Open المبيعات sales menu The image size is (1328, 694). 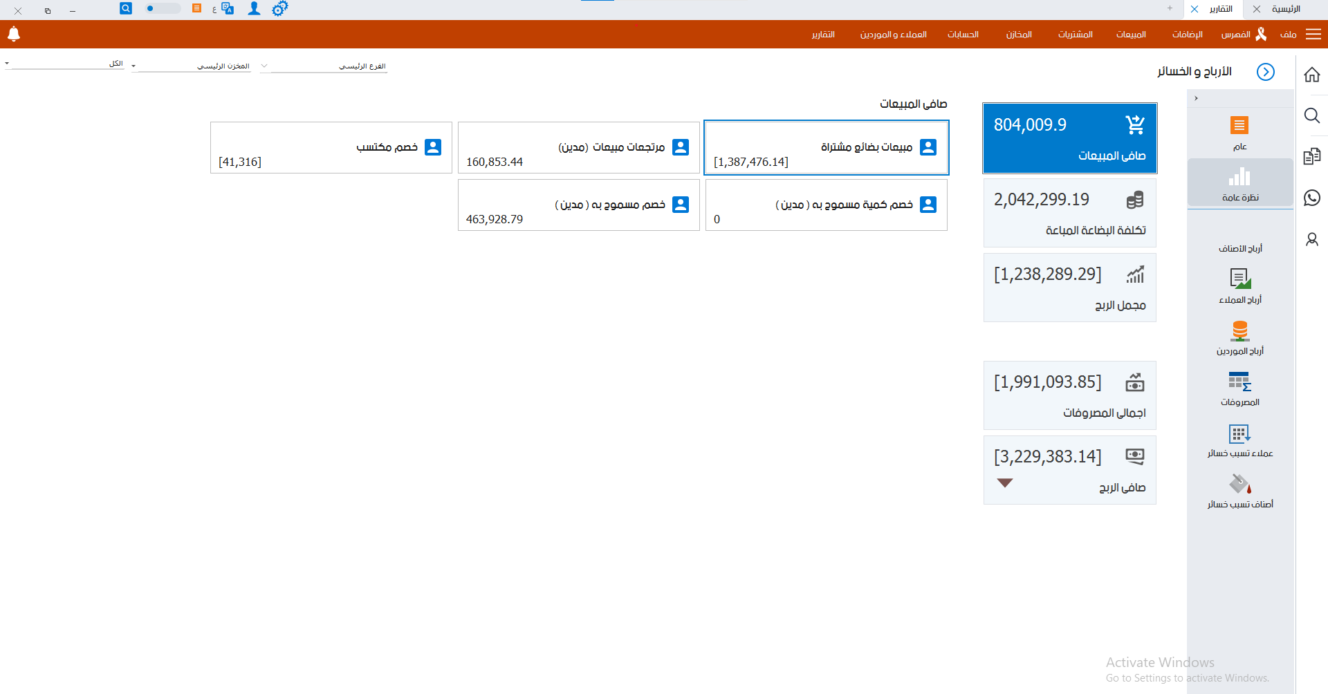[1130, 35]
